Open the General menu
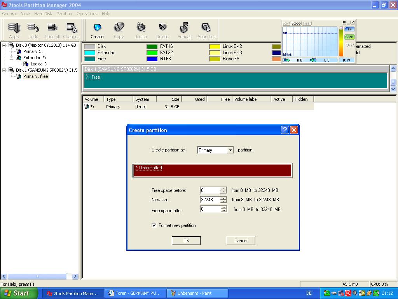Screen dimensions: 398x299 coord(9,14)
